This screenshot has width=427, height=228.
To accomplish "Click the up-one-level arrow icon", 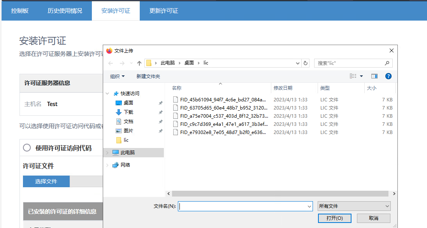I will 139,63.
